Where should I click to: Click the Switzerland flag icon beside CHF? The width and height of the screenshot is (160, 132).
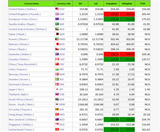coord(57,129)
